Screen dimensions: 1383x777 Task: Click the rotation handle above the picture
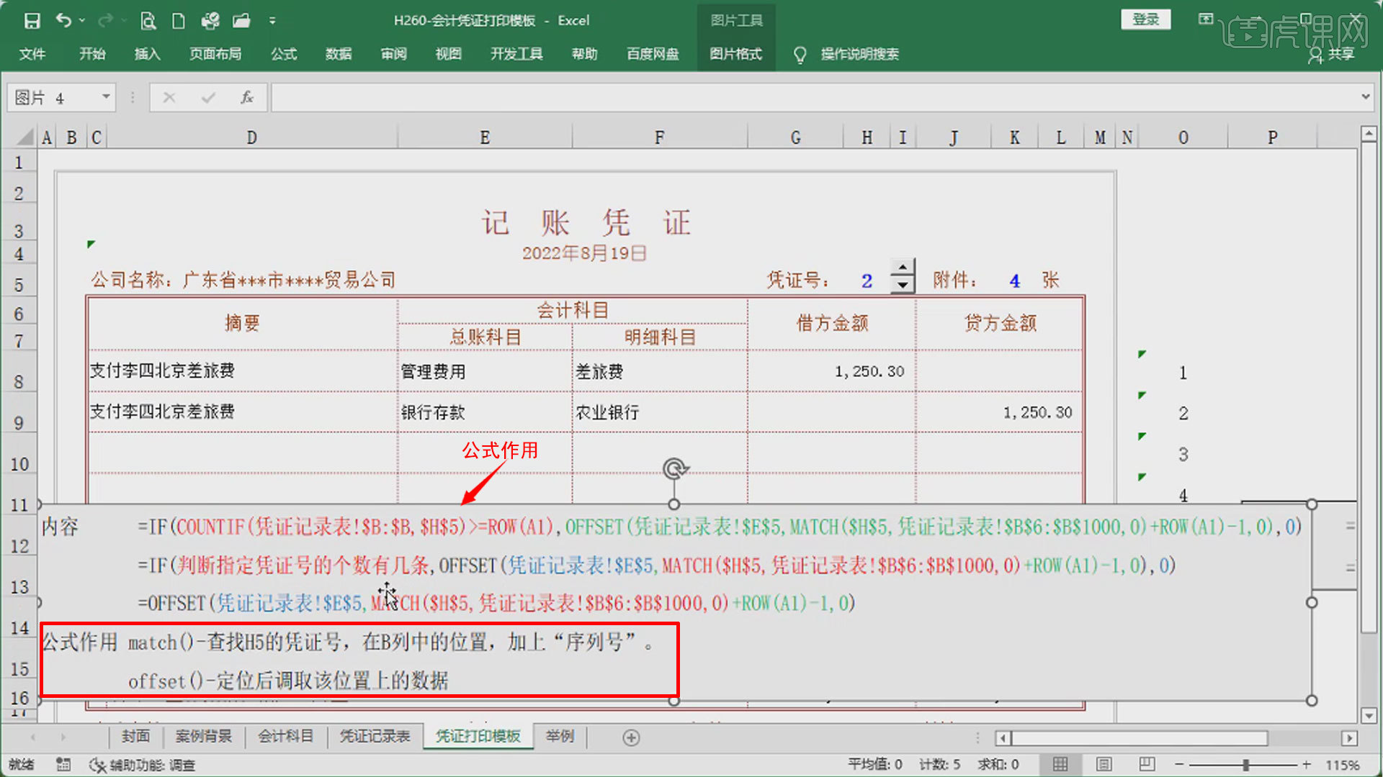674,469
